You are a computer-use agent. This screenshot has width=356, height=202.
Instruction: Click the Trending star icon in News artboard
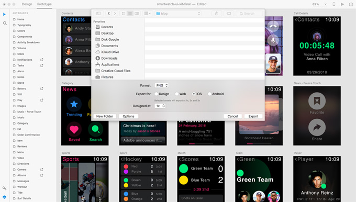(x=74, y=104)
